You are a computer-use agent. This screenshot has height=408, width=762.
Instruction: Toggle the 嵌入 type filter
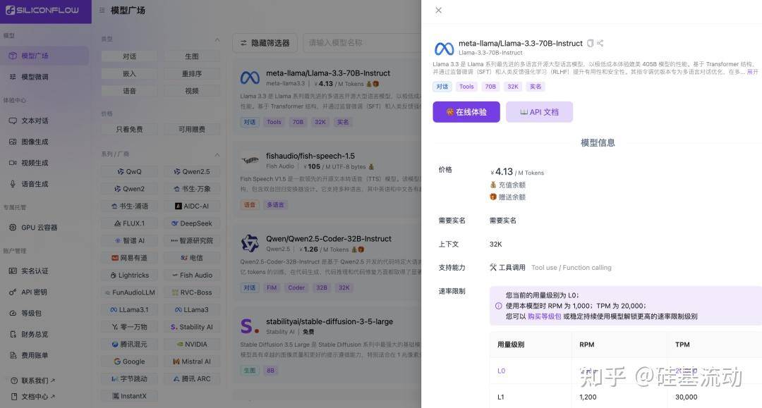[x=129, y=74]
